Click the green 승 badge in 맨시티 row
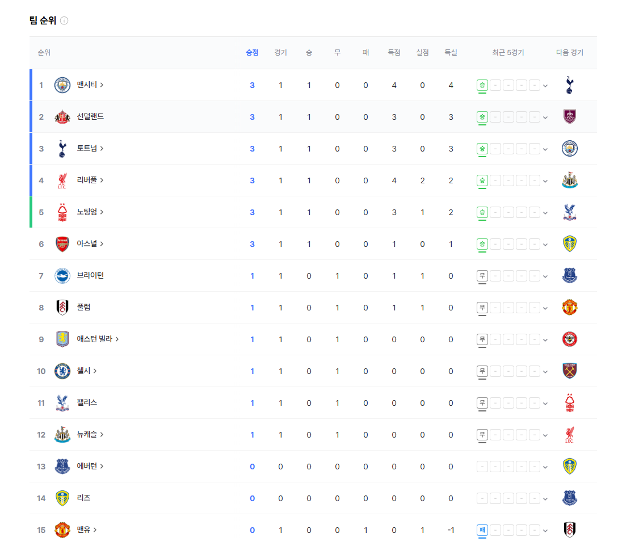The width and height of the screenshot is (639, 542). pyautogui.click(x=482, y=85)
